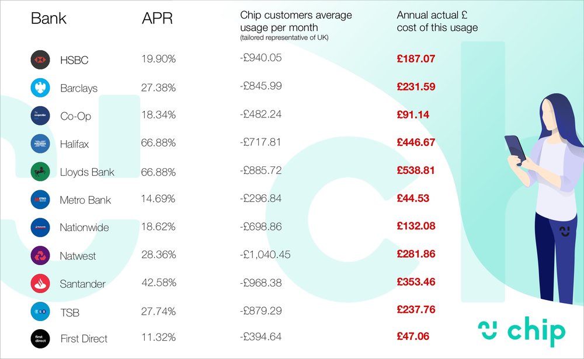Select the Metro Bank logo icon
Viewport: 584px width, 359px height.
coord(40,200)
